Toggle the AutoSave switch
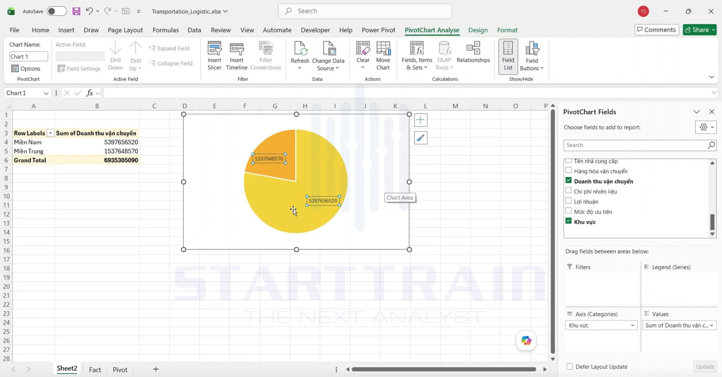 [x=56, y=11]
